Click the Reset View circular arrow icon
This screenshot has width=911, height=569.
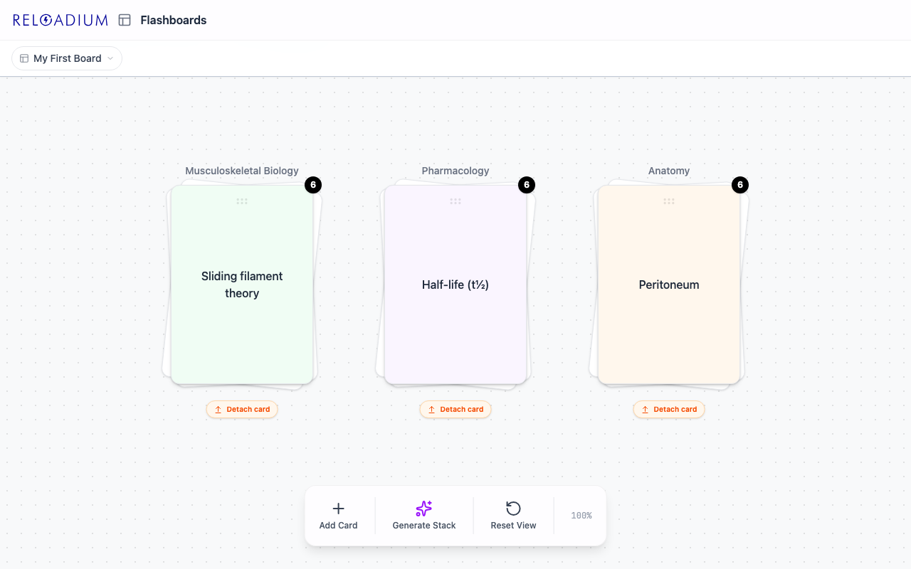(513, 509)
